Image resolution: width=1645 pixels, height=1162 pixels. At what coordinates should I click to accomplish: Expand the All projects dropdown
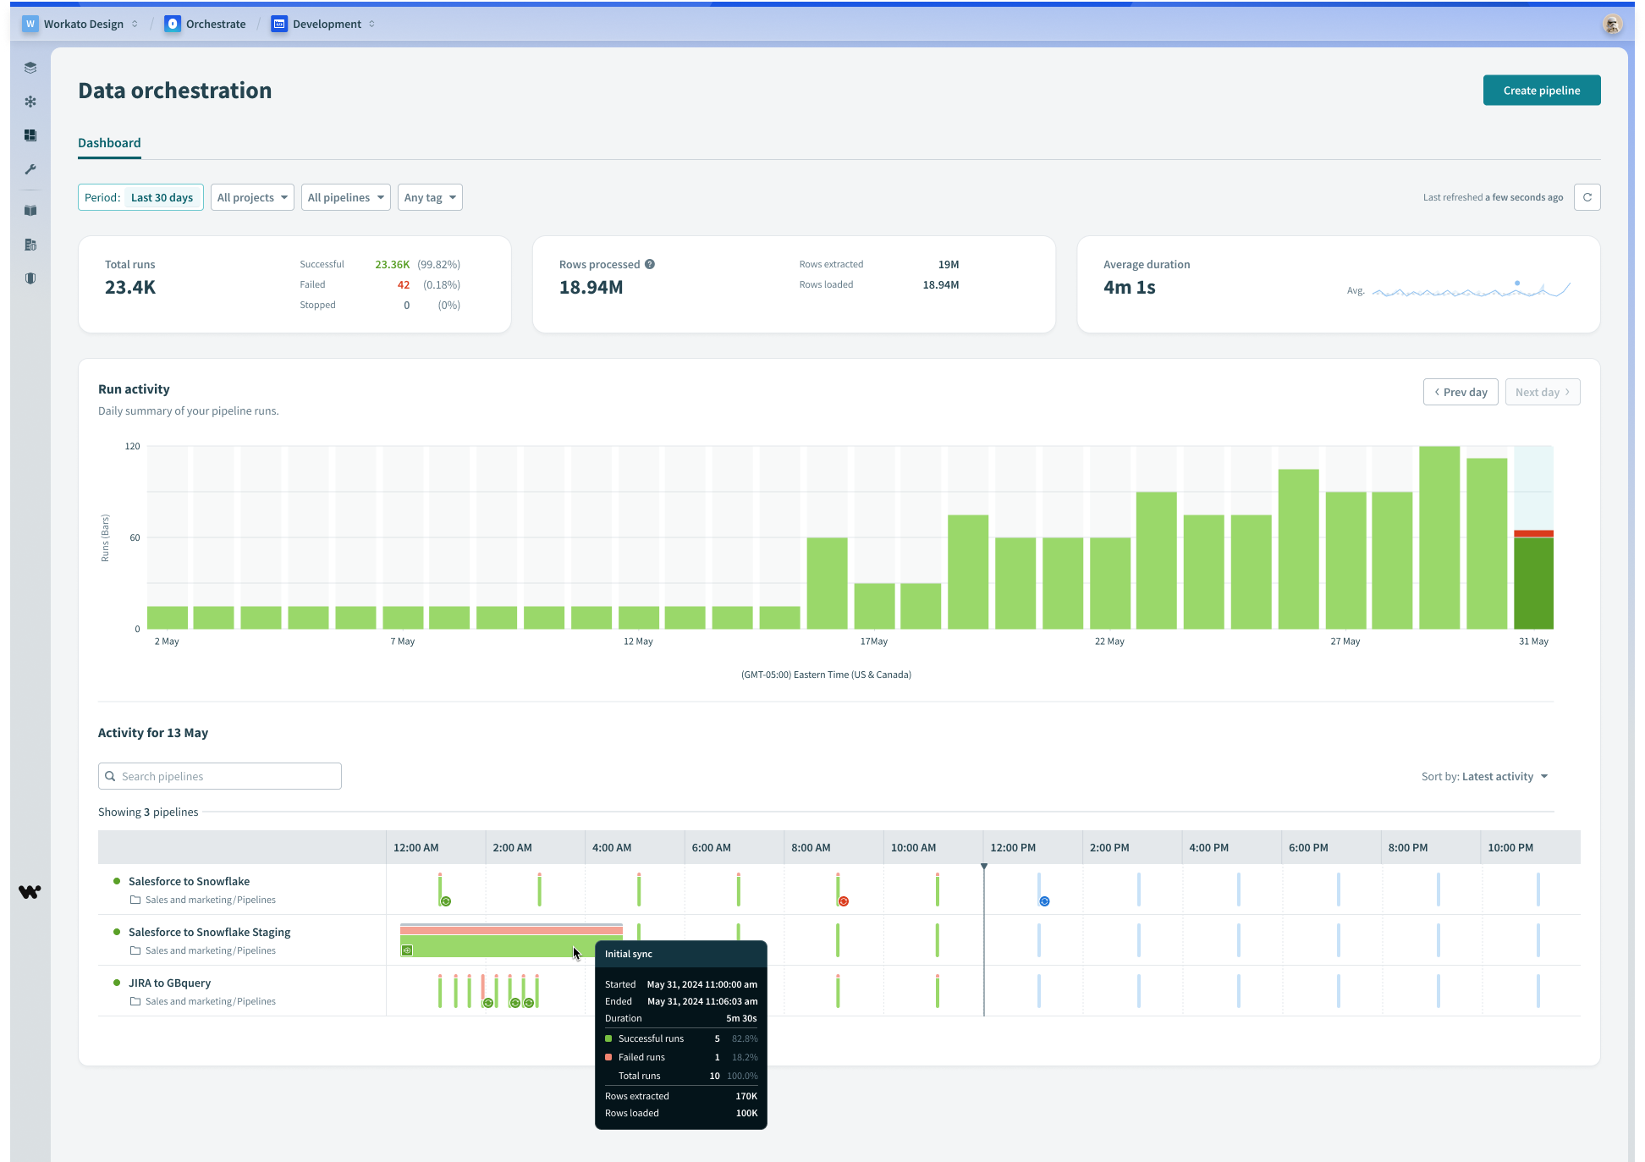(x=252, y=197)
